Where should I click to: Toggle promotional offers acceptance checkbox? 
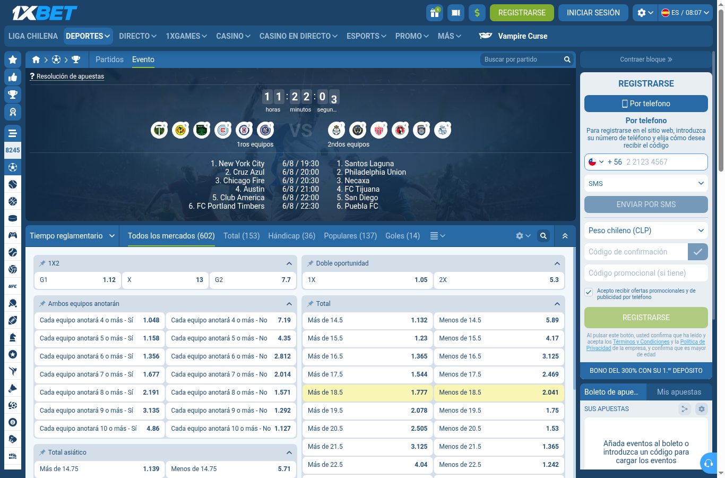[x=589, y=292]
